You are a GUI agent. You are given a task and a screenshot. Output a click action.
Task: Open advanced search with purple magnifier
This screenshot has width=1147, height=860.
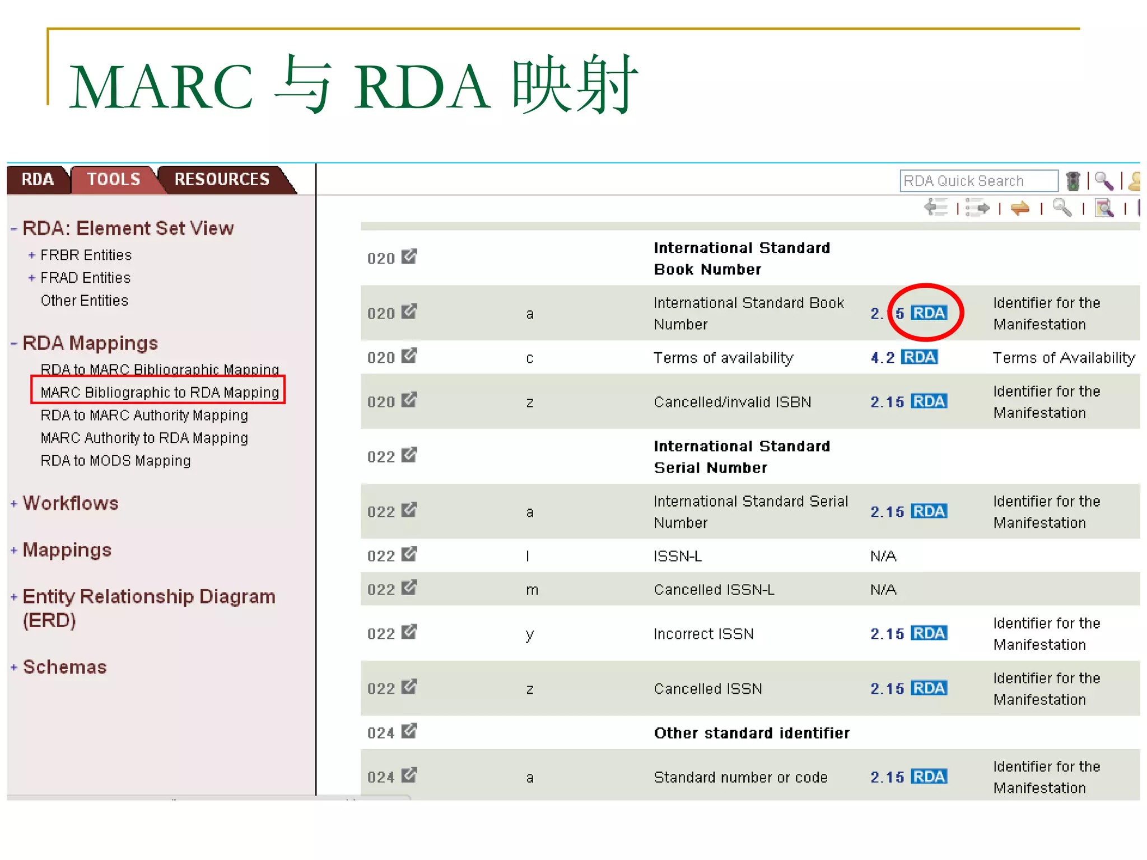[x=1104, y=181]
